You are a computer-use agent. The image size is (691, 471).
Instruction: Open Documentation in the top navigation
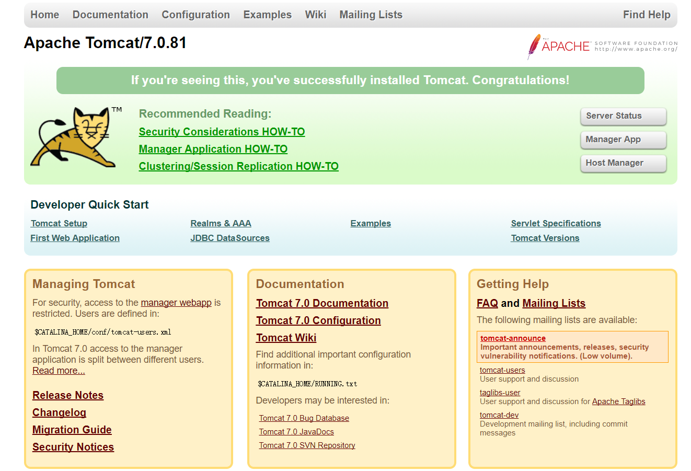tap(110, 15)
